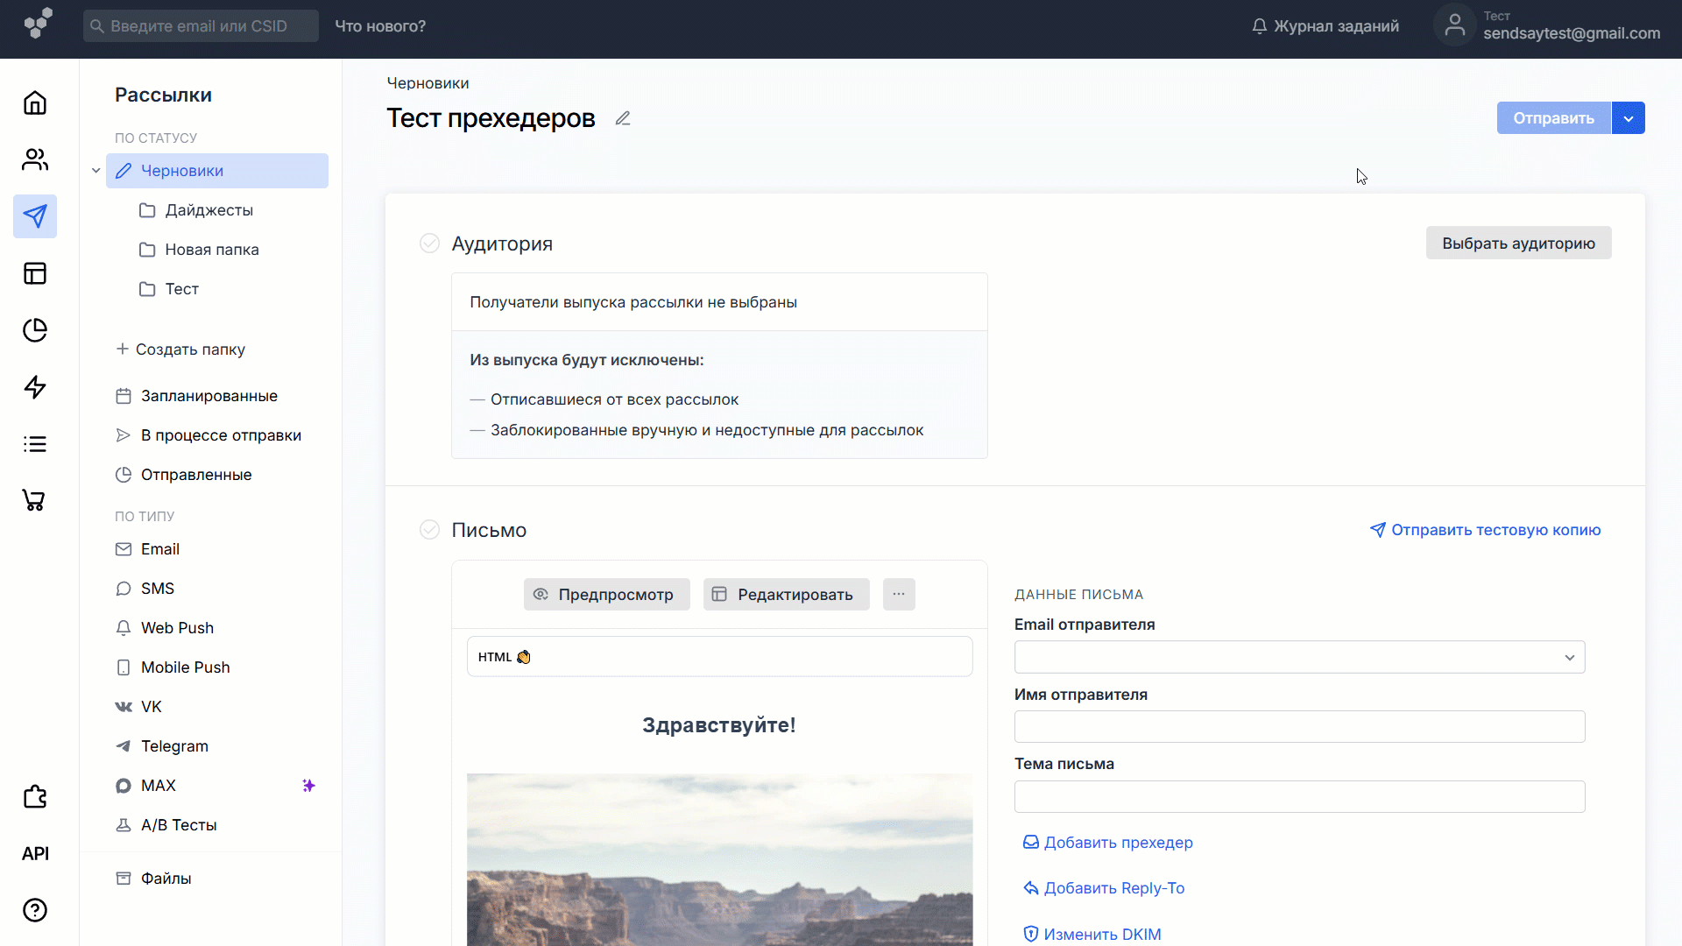Click the Тема письма input field
Screen dimensions: 1682x946
[1299, 796]
